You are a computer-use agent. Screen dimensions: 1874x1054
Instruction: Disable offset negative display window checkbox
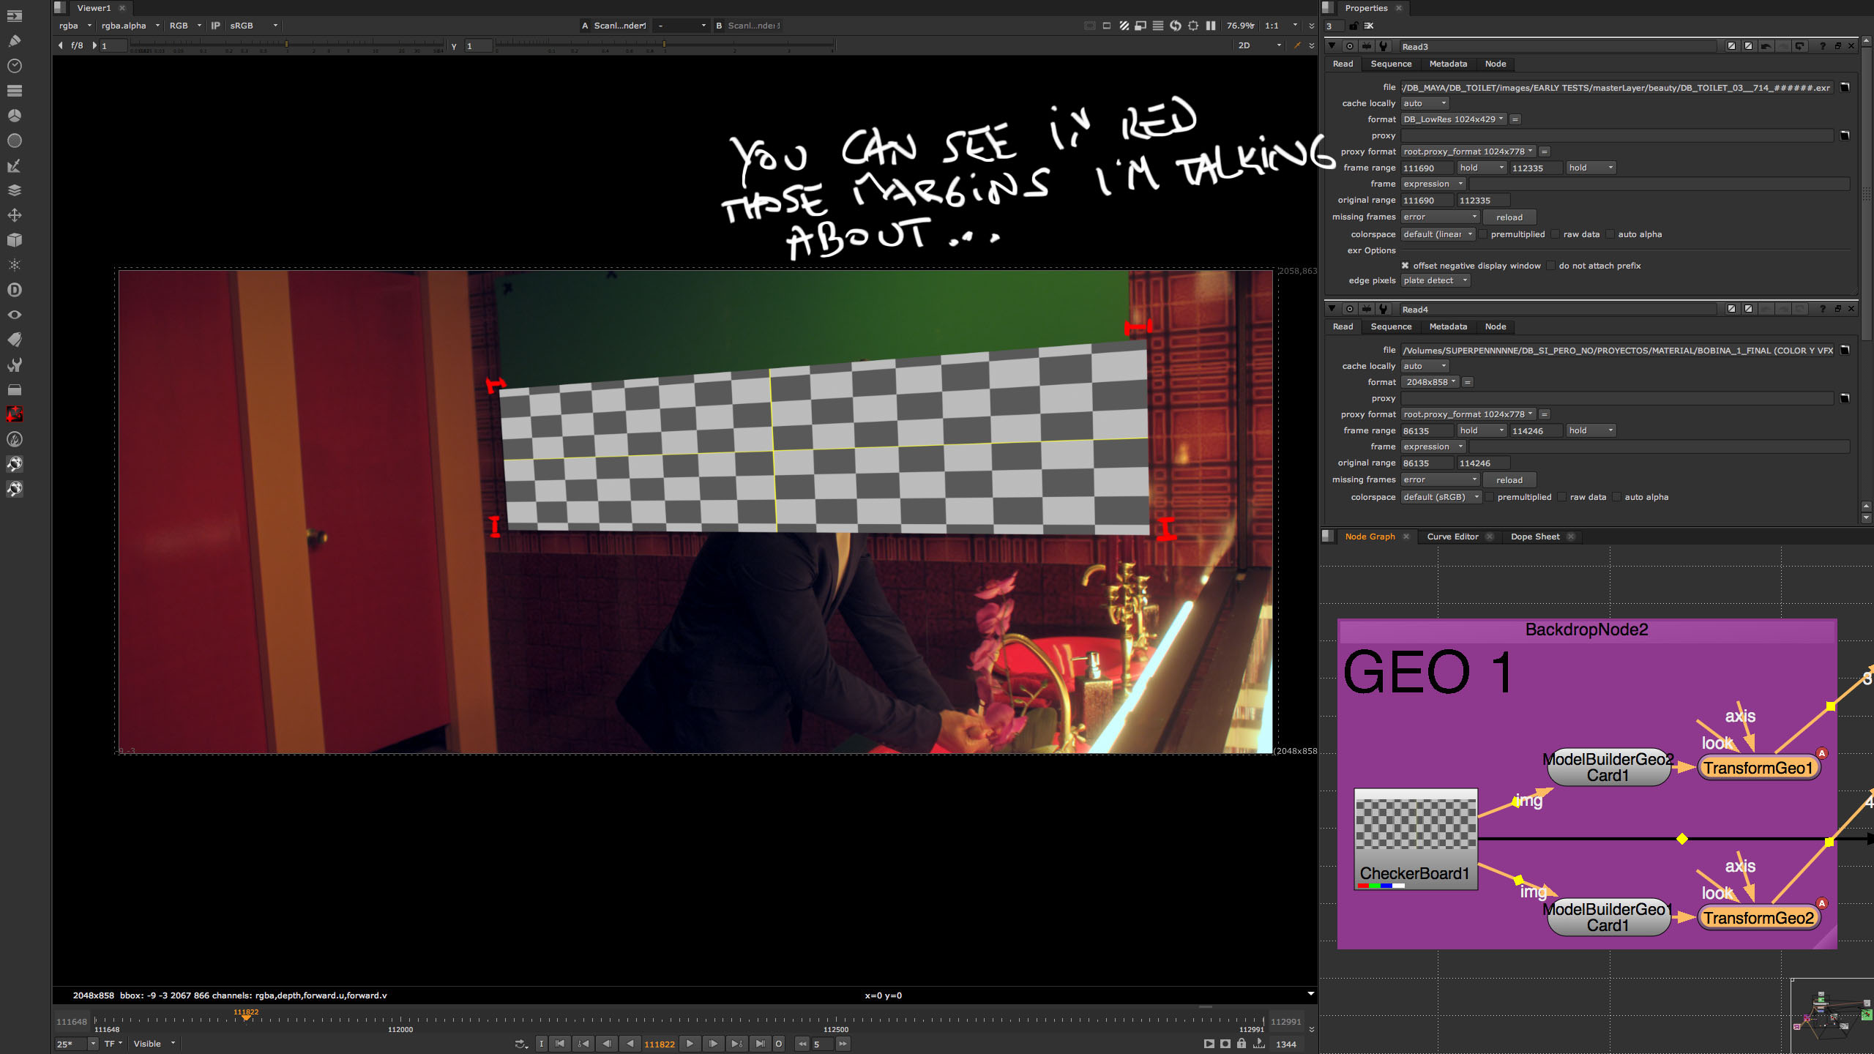tap(1405, 266)
